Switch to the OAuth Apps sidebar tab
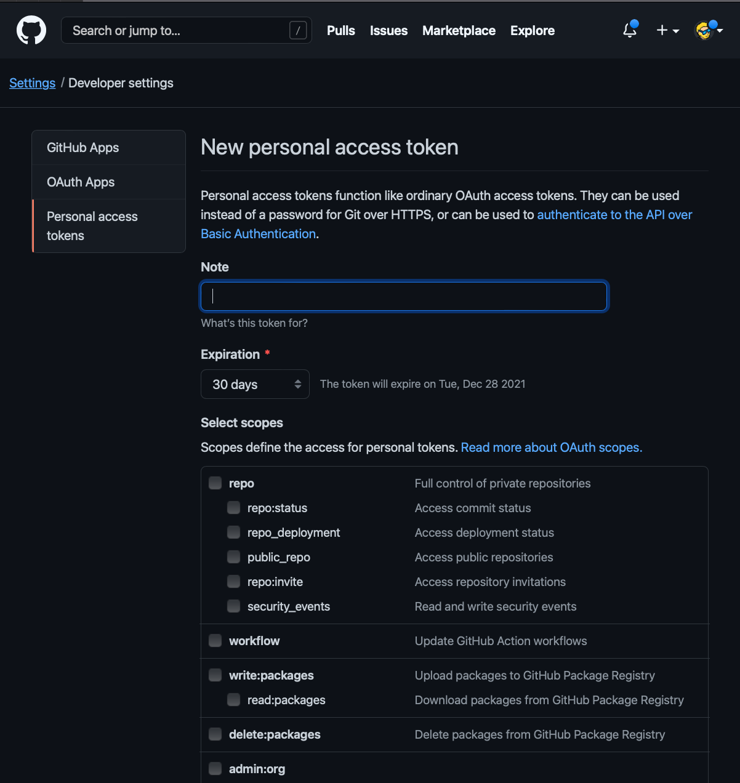740x783 pixels. pos(81,182)
